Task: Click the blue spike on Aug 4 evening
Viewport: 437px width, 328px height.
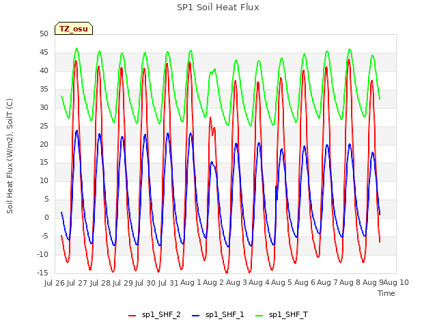Action: pos(276,193)
